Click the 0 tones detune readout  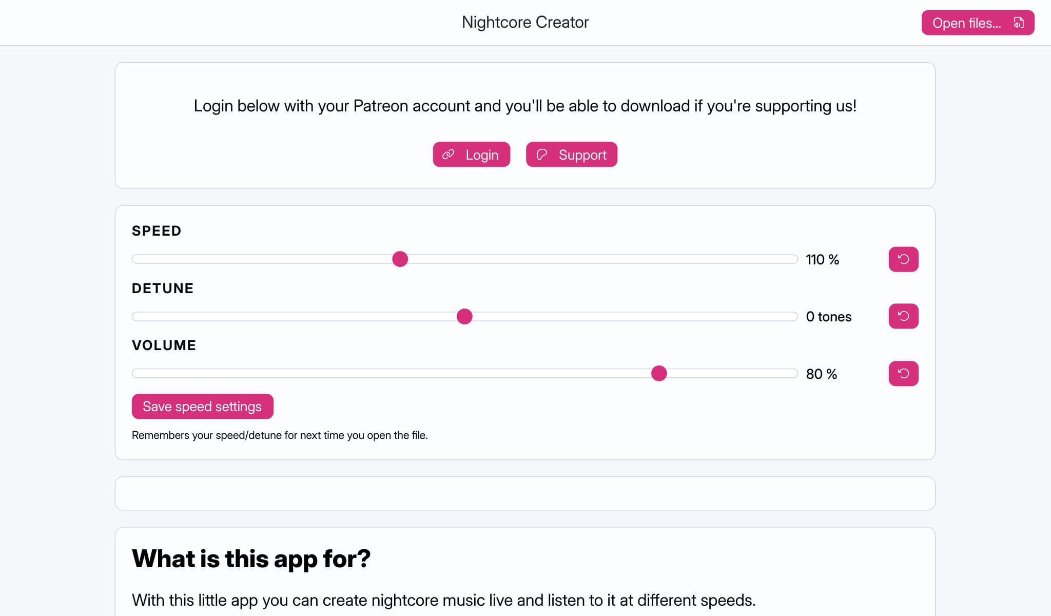[828, 317]
